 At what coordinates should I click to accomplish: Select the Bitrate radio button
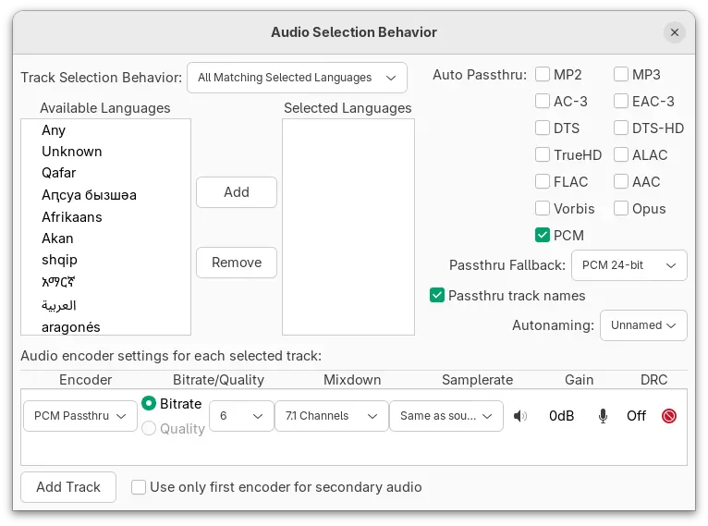tap(149, 404)
